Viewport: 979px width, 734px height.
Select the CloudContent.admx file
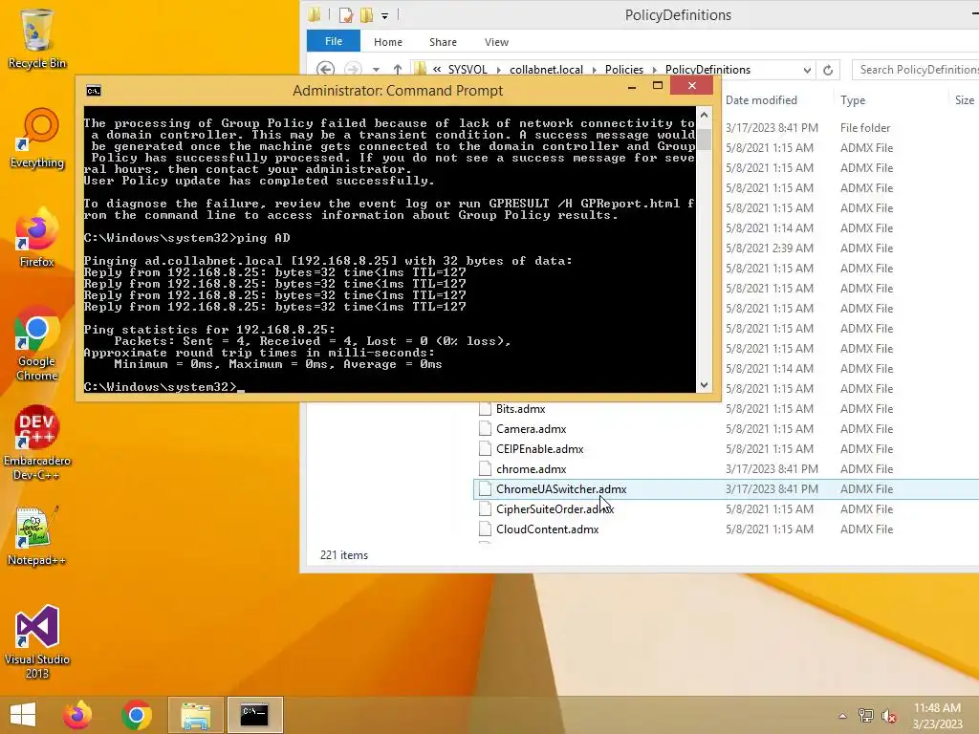(547, 529)
